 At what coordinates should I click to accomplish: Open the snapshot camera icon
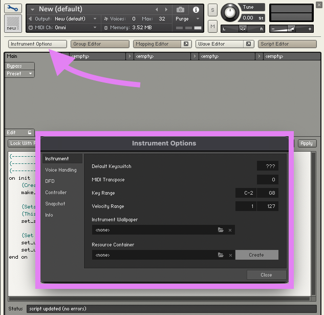tap(180, 10)
